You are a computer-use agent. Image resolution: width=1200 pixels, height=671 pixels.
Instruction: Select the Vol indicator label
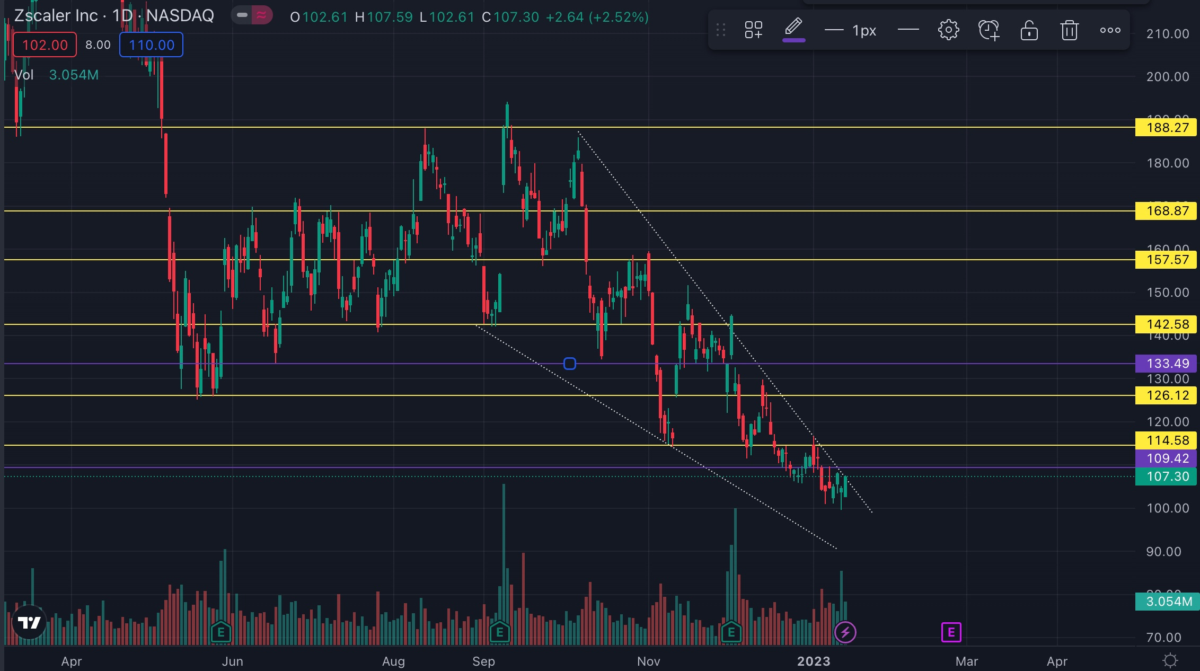24,75
